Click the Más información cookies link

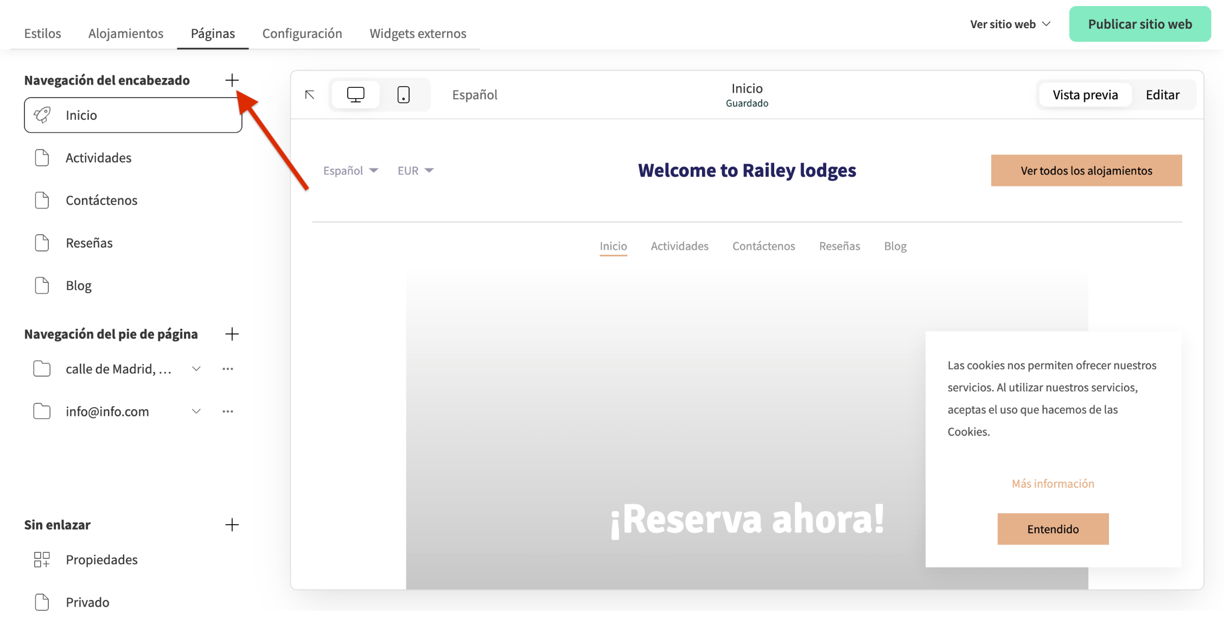(1053, 483)
